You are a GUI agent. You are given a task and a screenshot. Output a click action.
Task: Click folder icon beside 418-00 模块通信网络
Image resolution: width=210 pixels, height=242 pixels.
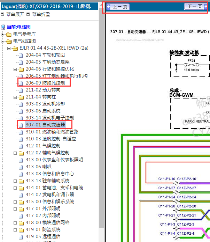(x=21, y=223)
